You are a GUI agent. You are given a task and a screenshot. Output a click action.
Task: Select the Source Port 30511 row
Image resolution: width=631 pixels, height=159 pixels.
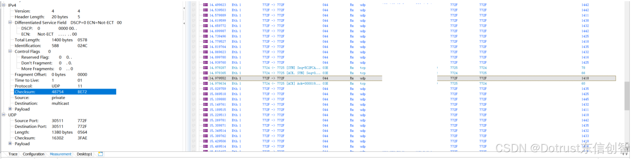(x=51, y=121)
